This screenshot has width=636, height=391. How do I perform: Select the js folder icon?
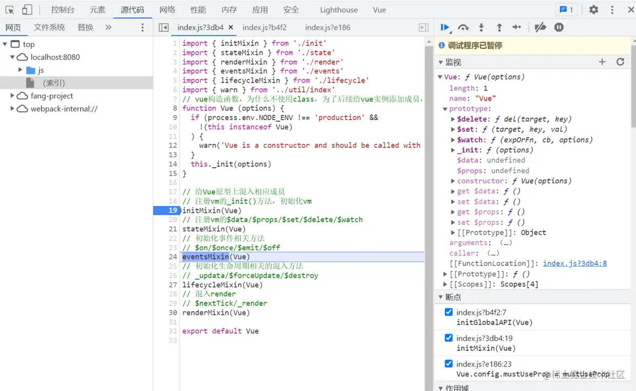pos(31,70)
